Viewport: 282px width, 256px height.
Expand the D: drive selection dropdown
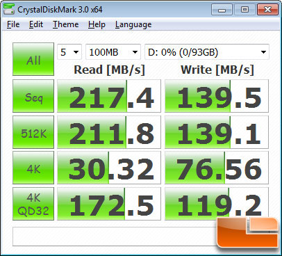(207, 52)
